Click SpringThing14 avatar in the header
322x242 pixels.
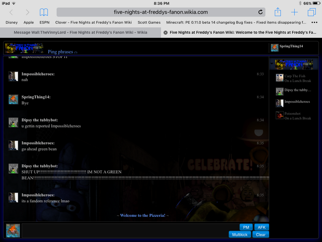275,47
